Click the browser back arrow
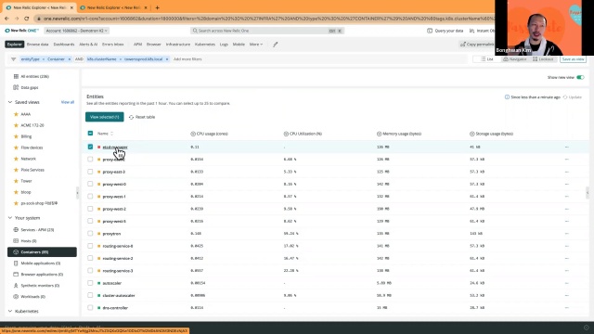The image size is (594, 334). click(6, 19)
